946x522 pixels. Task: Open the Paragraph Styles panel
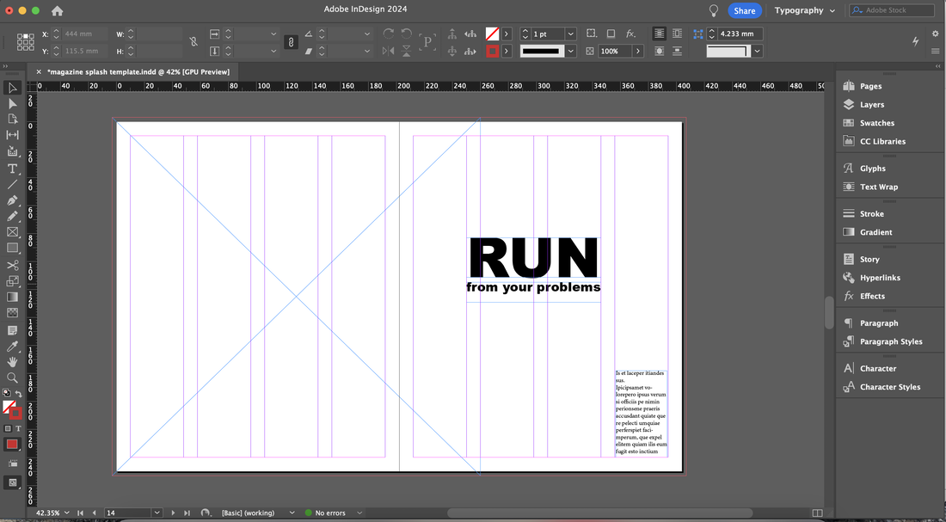pos(890,341)
